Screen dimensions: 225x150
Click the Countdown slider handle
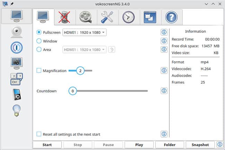(x=72, y=91)
